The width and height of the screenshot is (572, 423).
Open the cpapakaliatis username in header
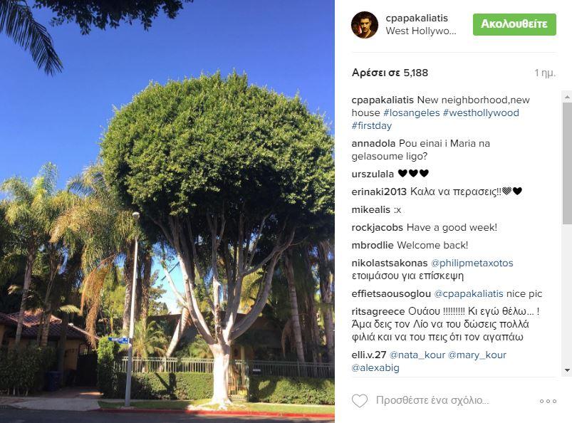[x=417, y=18]
